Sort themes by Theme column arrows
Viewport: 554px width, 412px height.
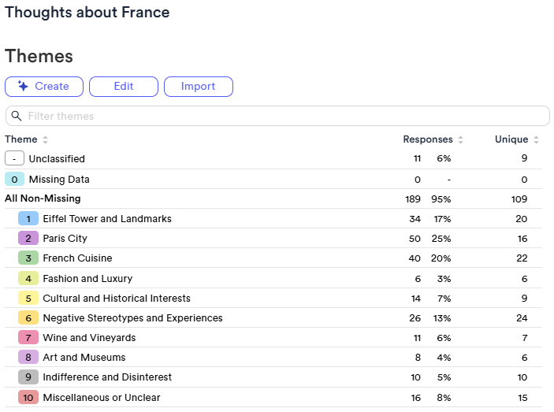(45, 139)
